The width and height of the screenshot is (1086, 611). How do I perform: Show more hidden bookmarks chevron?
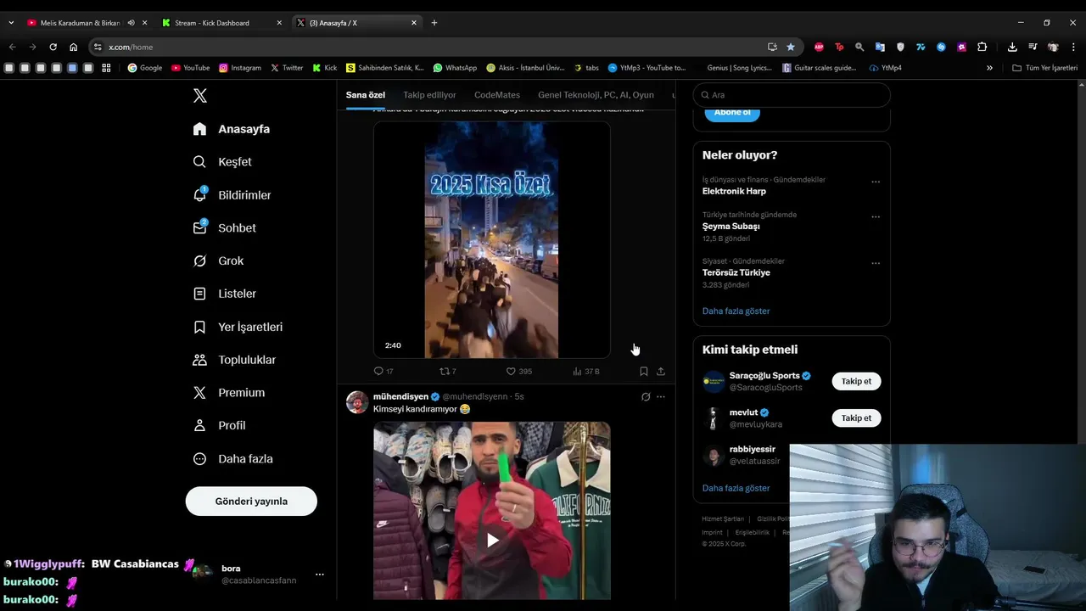989,68
